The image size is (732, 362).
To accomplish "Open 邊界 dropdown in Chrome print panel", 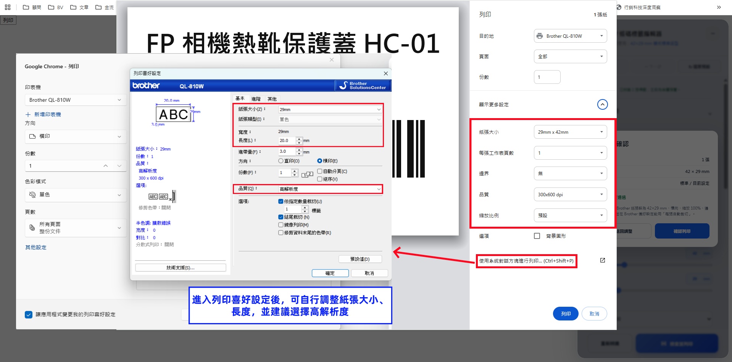I will (x=570, y=173).
